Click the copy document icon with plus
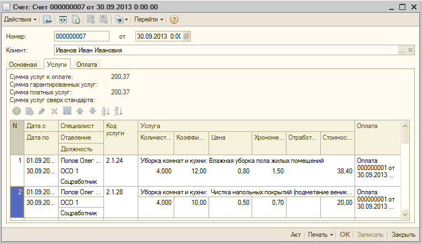The width and height of the screenshot is (422, 244). [76, 20]
